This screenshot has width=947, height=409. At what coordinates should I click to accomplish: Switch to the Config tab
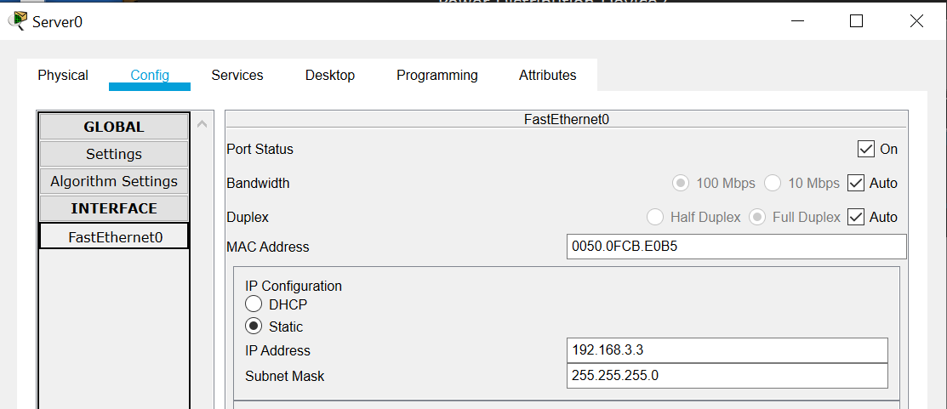pyautogui.click(x=150, y=76)
